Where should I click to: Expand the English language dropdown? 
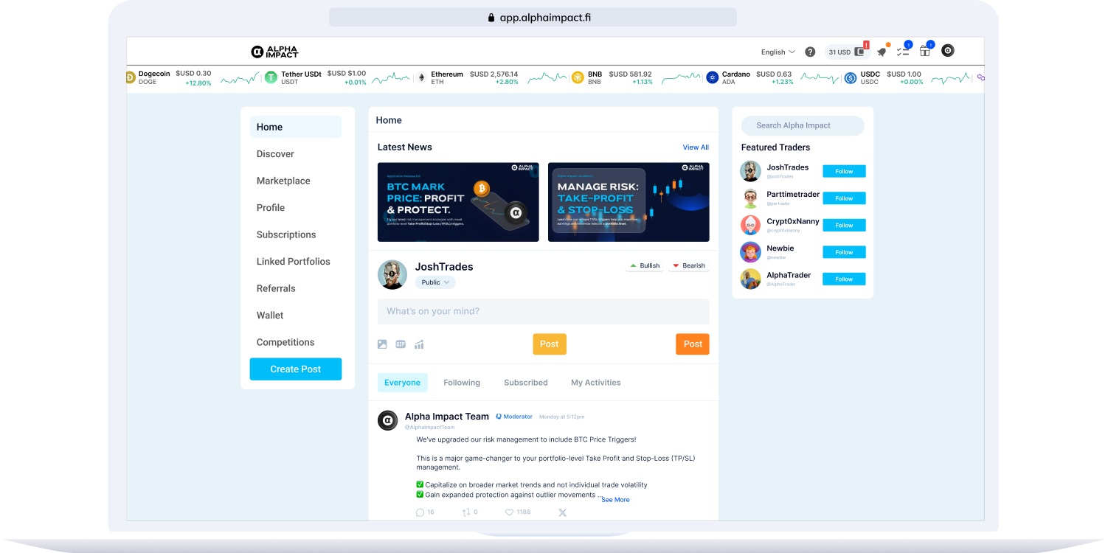[778, 52]
